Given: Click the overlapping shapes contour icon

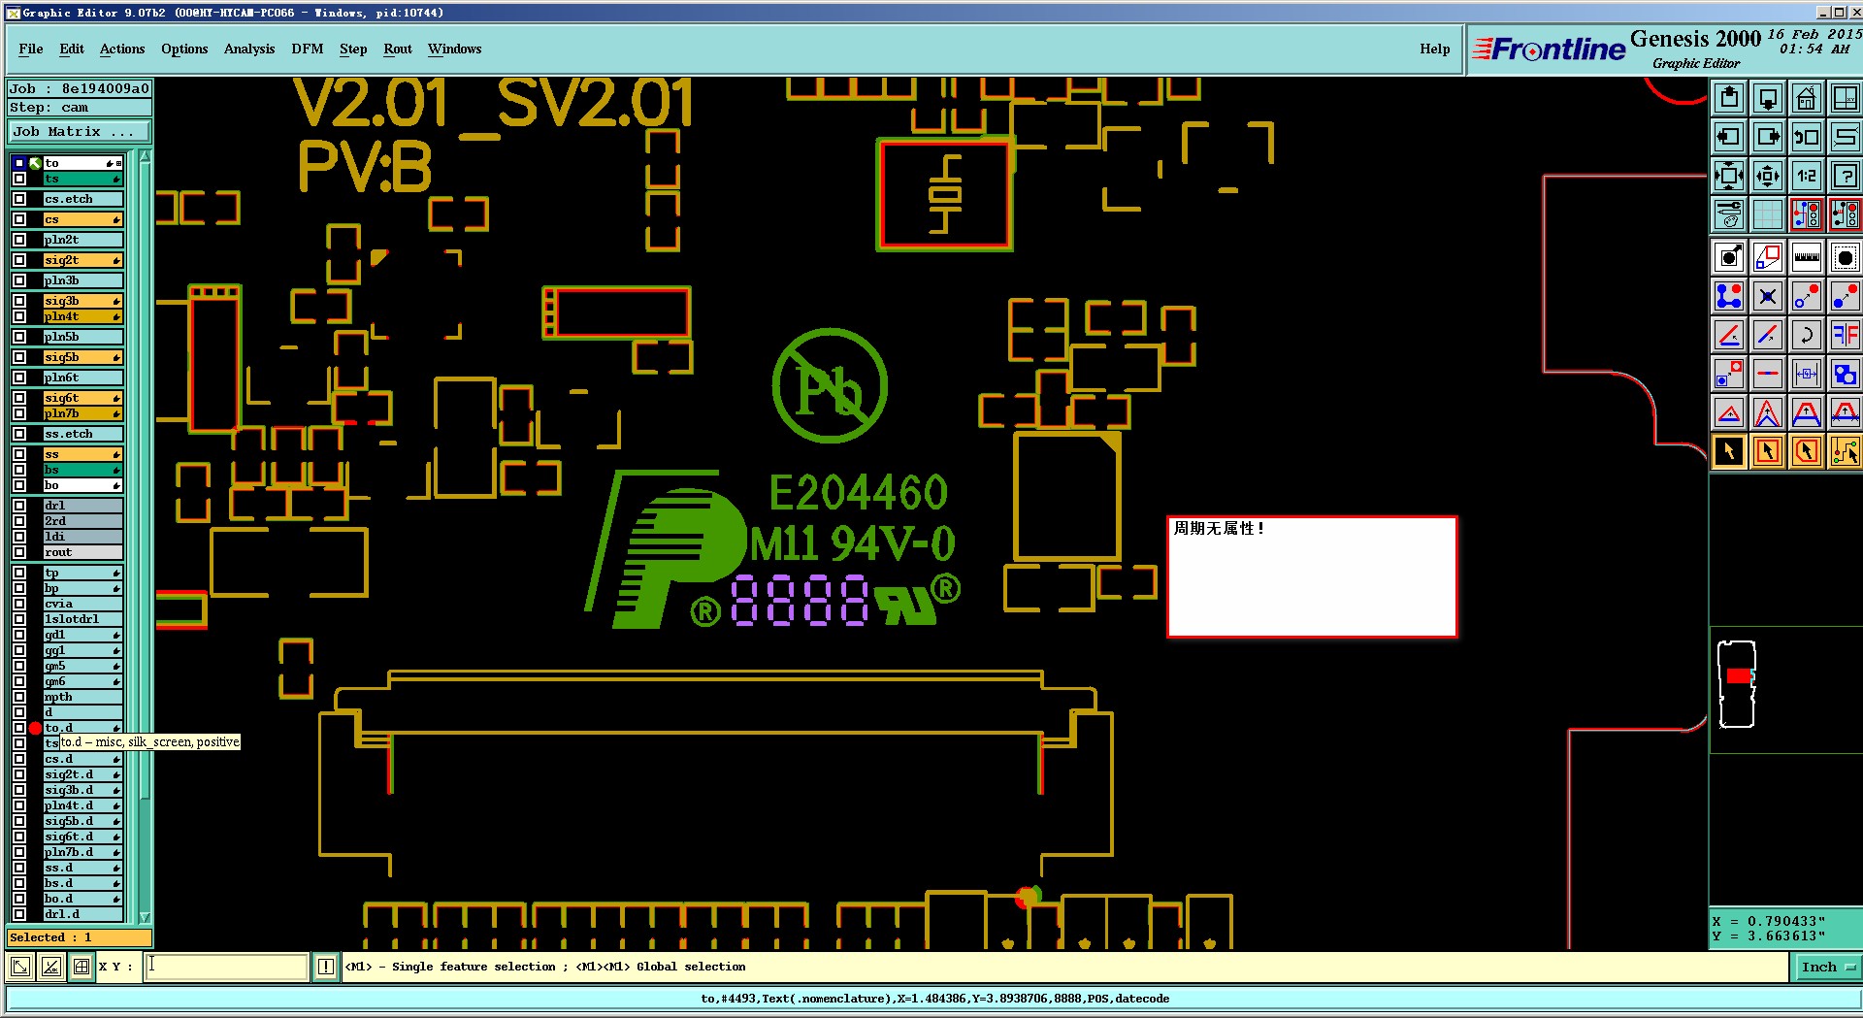Looking at the screenshot, I should 1845,374.
